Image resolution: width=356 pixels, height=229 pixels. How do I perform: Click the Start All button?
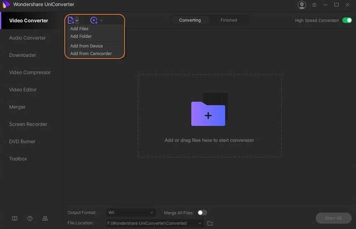[333, 218]
